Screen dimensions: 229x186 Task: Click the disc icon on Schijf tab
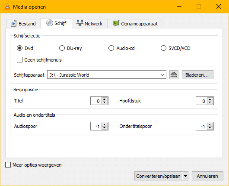click(50, 23)
